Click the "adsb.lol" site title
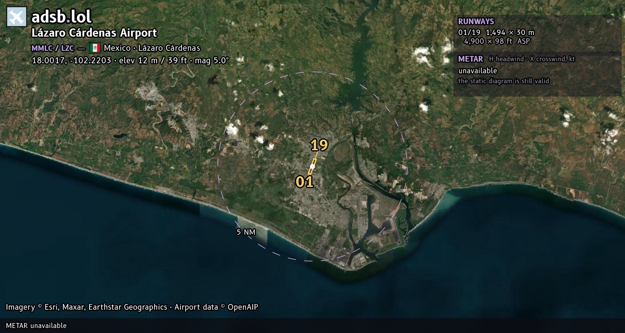This screenshot has height=333, width=625. point(62,17)
